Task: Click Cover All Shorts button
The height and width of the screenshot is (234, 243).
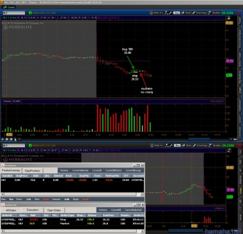Action: point(113,170)
